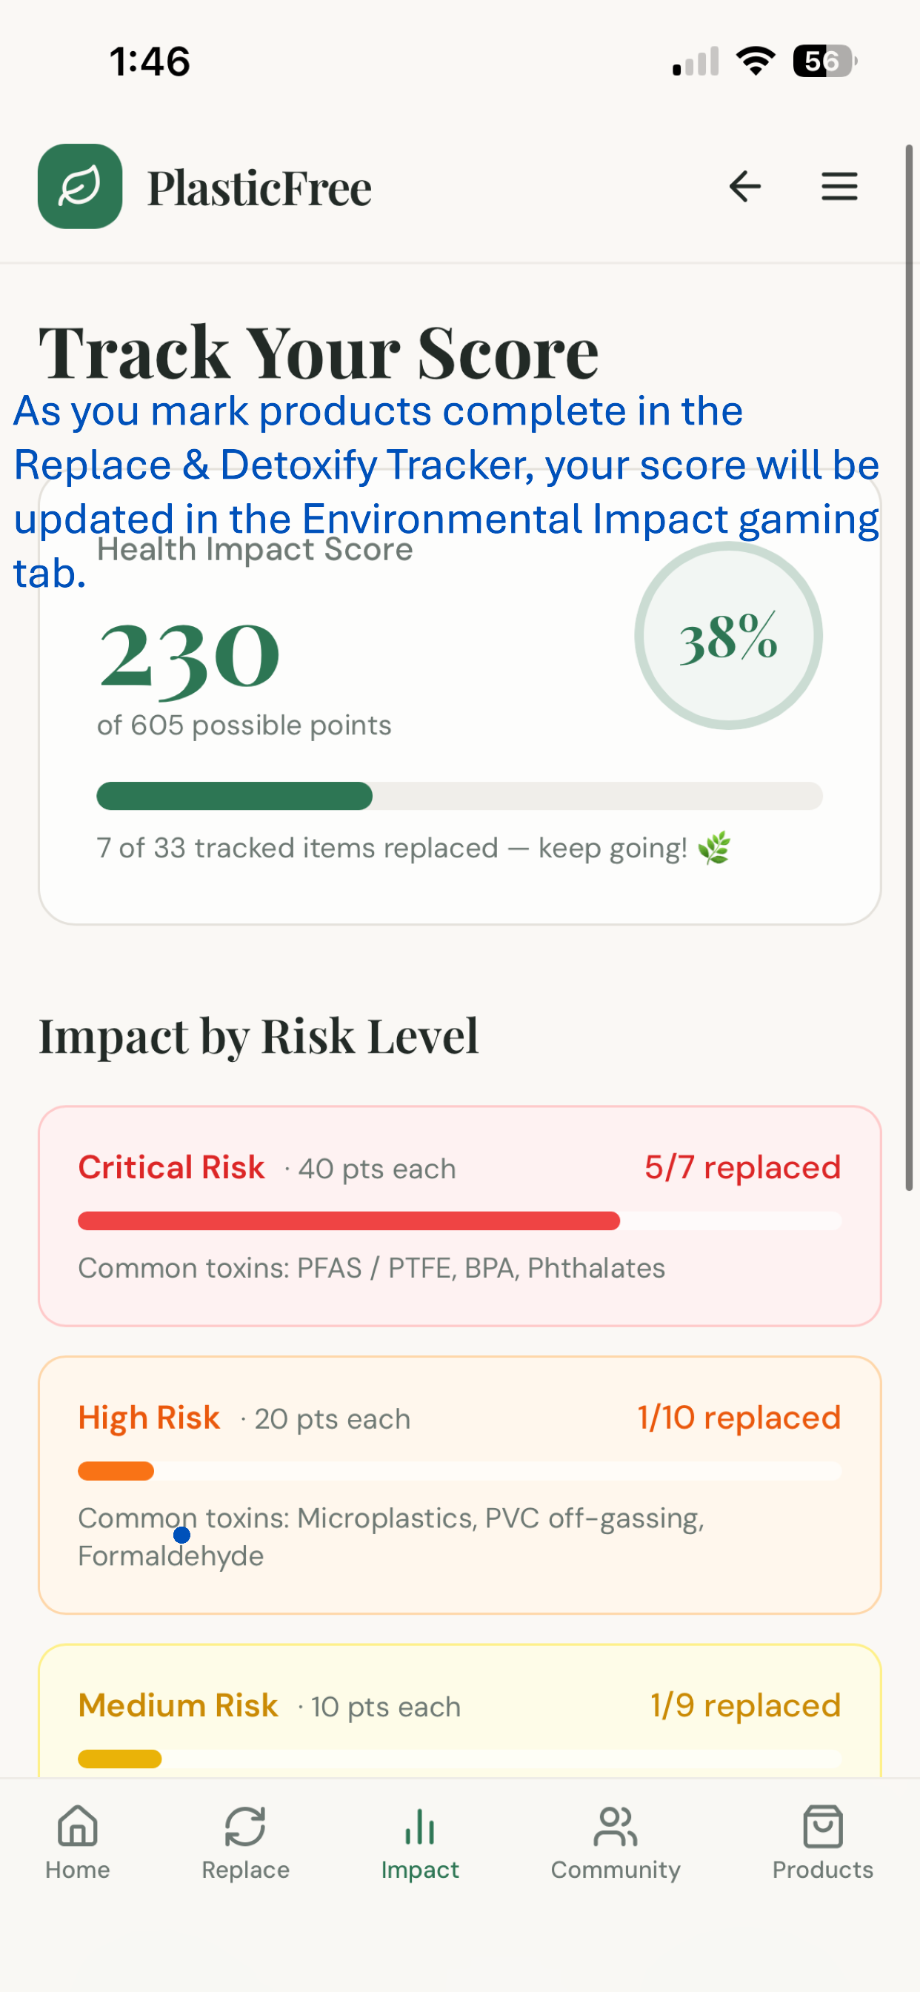Go back using the arrow icon
This screenshot has width=920, height=1992.
click(744, 186)
